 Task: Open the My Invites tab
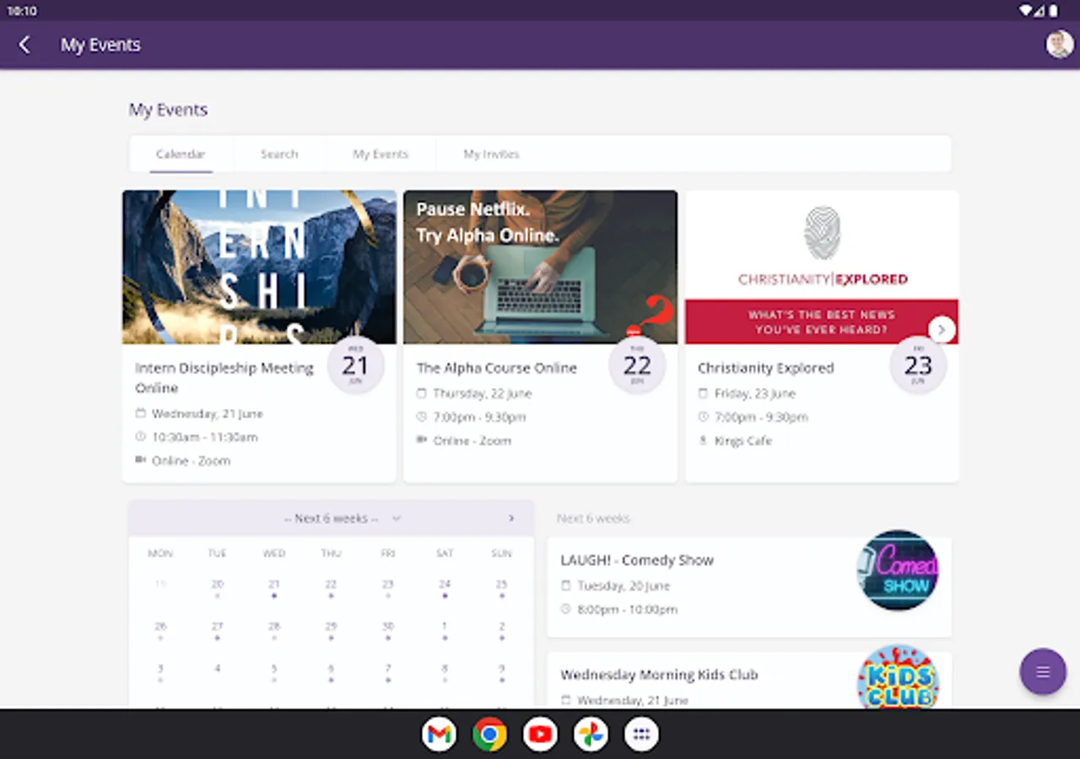[491, 154]
